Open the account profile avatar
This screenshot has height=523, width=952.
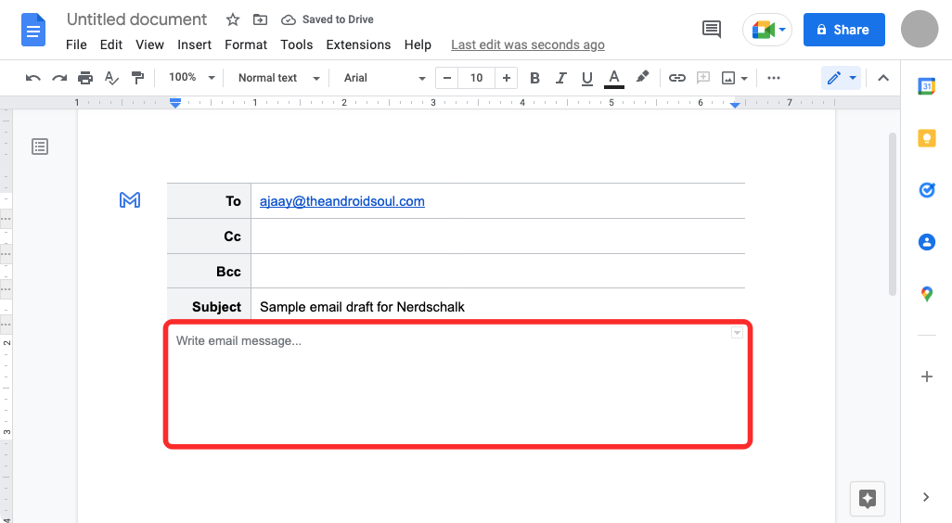tap(920, 29)
